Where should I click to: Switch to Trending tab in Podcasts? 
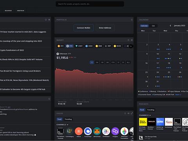click(150, 110)
